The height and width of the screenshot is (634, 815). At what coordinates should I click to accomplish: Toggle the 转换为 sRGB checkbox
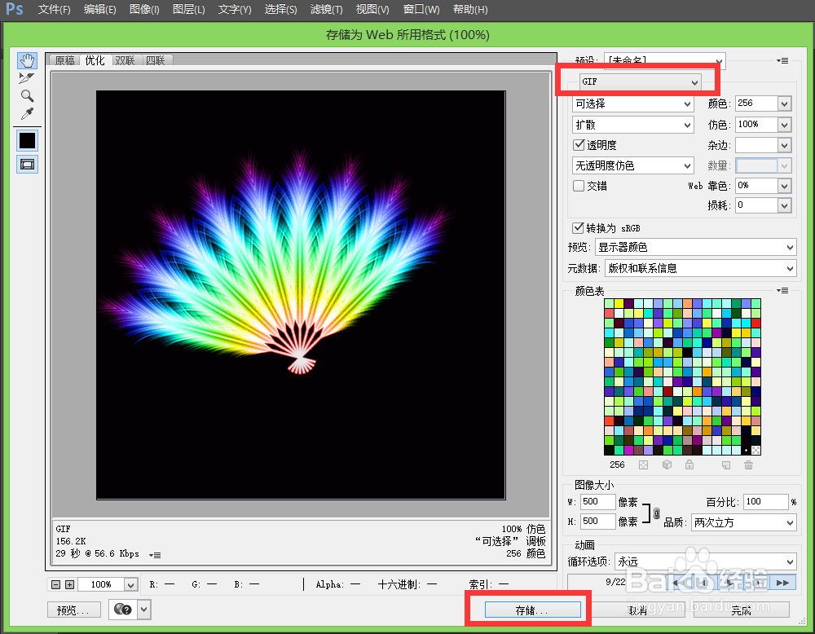coord(578,227)
